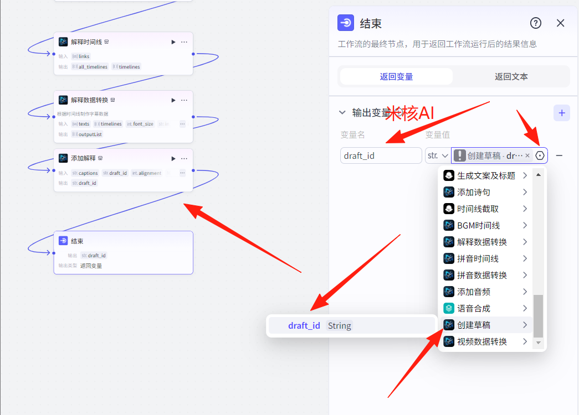Open variable selector hexagon icon
Image resolution: width=579 pixels, height=415 pixels.
coord(540,155)
